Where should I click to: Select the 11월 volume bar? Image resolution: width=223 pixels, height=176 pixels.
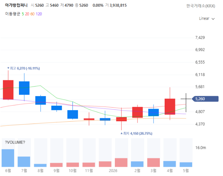(x=89, y=165)
